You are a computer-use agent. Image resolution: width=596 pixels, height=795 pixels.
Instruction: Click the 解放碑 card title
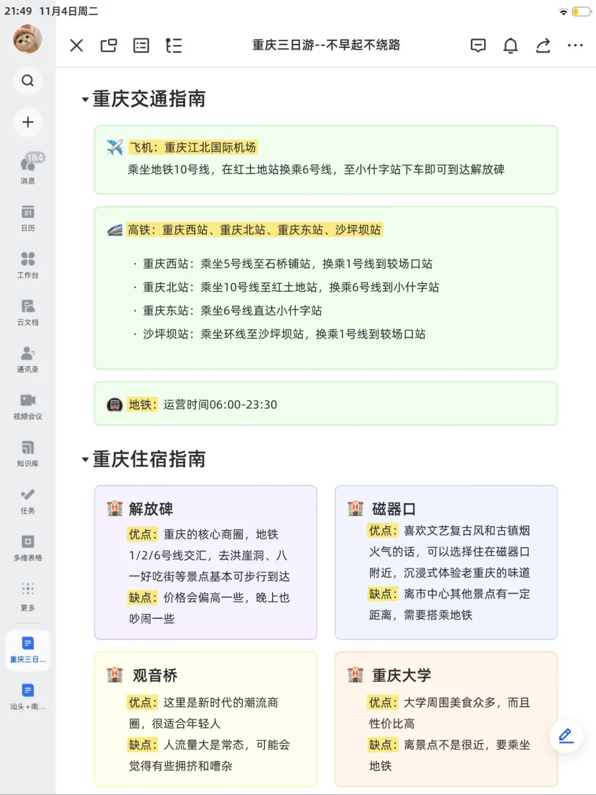coord(151,508)
